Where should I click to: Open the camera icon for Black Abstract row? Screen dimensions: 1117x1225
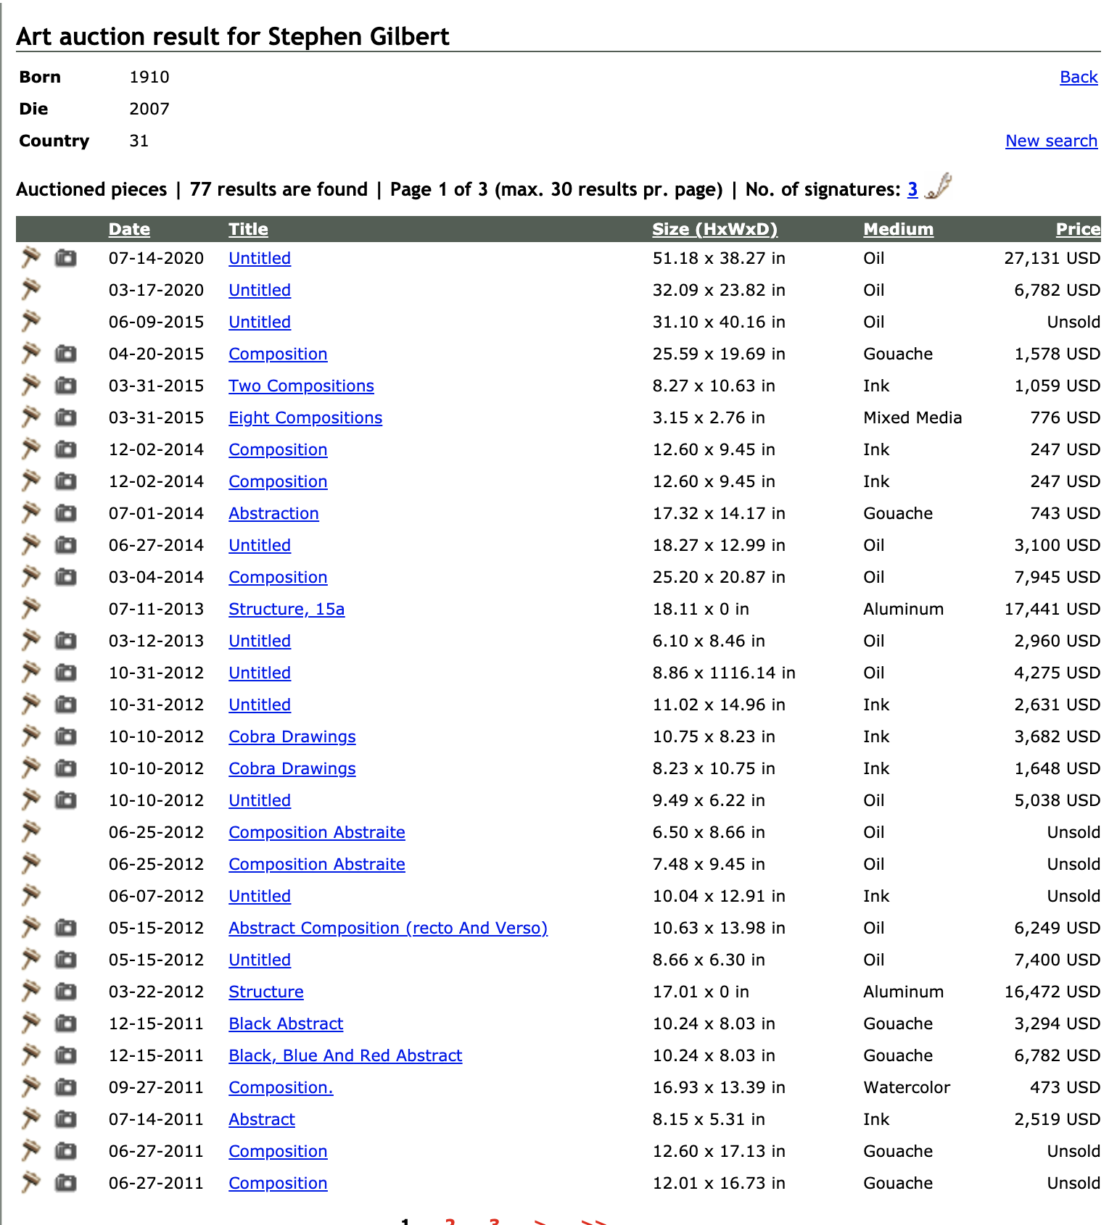[x=66, y=1023]
